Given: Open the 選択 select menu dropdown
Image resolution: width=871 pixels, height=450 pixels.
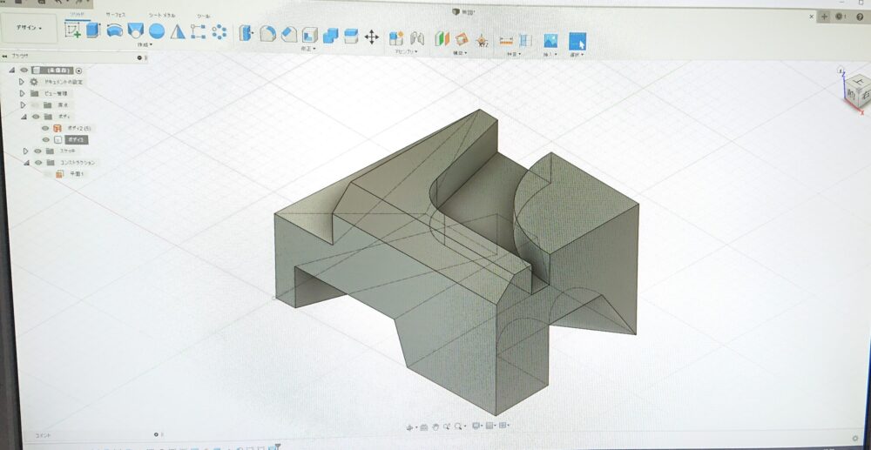Looking at the screenshot, I should click(x=577, y=55).
